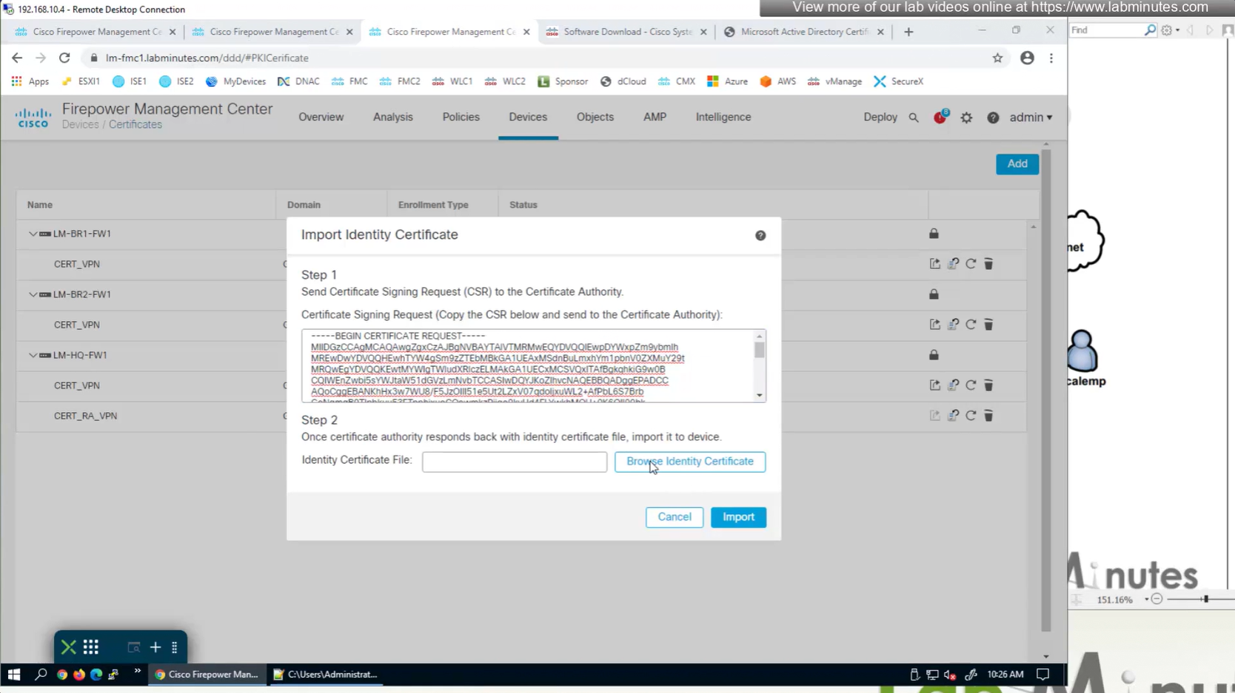
Task: Click the Identity Certificate File input field
Action: pos(514,462)
